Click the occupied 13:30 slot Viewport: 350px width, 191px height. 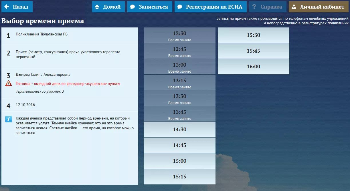(180, 98)
